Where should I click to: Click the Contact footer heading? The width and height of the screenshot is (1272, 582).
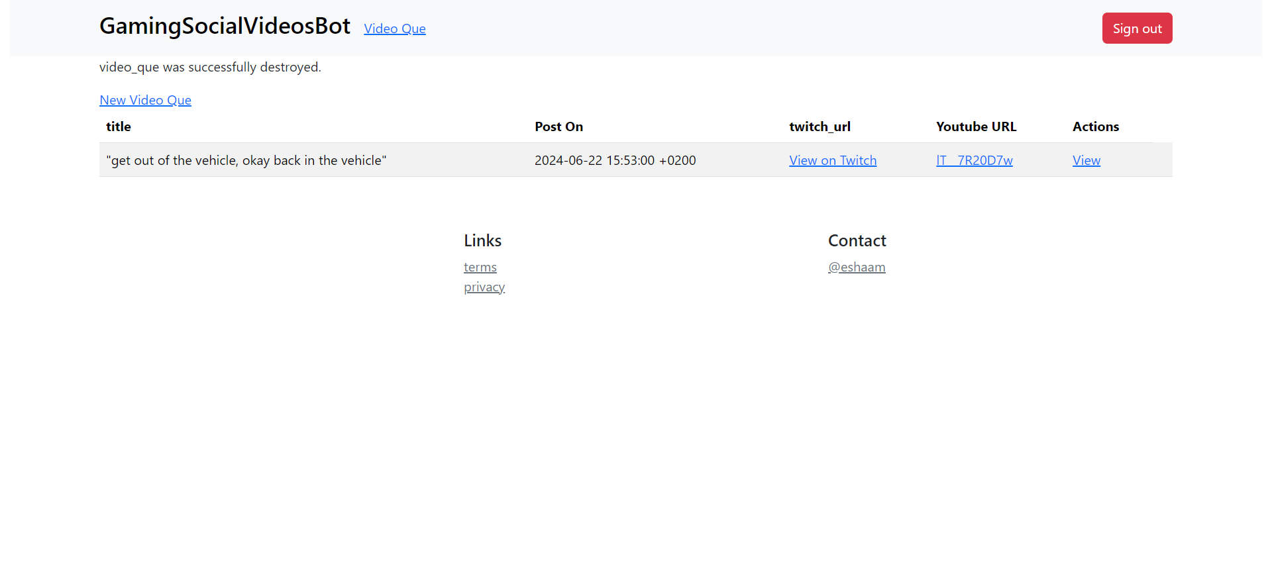857,240
